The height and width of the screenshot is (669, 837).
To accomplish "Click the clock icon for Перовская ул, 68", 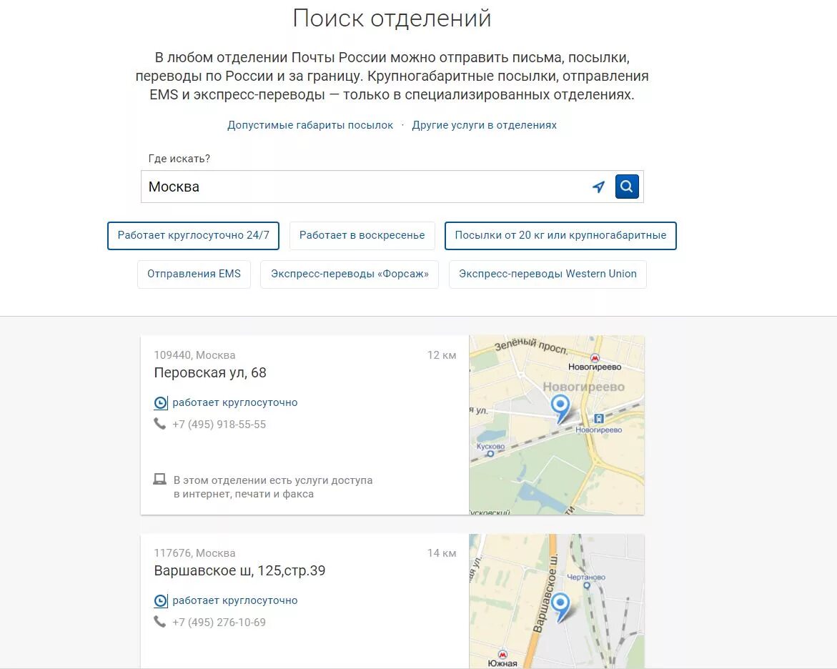I will point(160,402).
